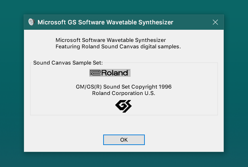
Task: Click the 'Sound Canvas Sample Set:' group label
Action: [68, 63]
